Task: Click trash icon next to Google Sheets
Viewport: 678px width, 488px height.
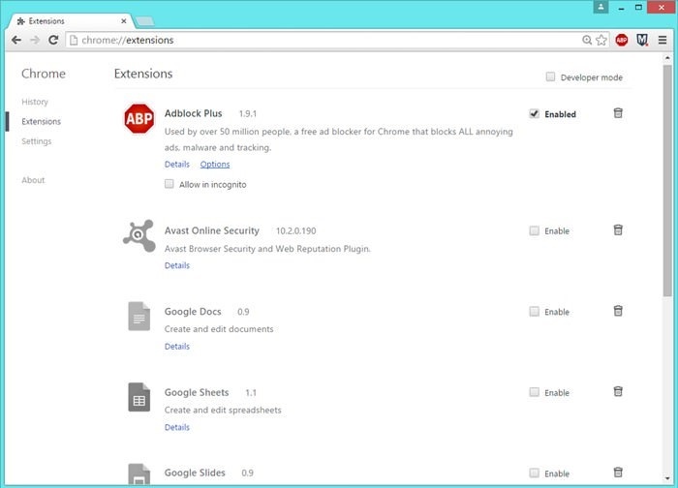Action: [x=618, y=392]
